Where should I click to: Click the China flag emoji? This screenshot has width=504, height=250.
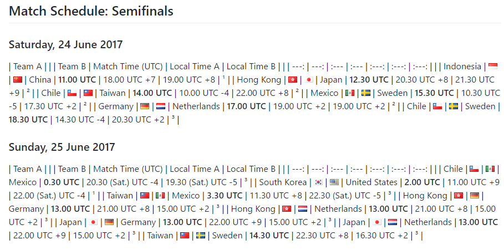coord(18,80)
